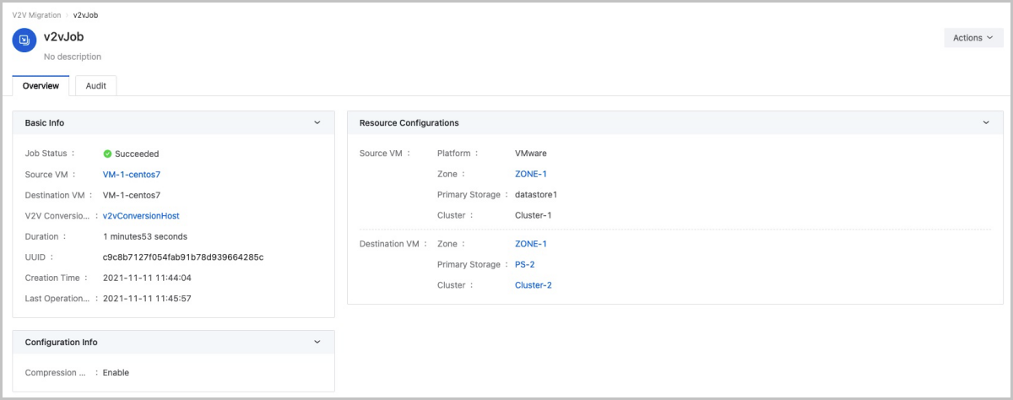Image resolution: width=1013 pixels, height=400 pixels.
Task: Select the Overview tab
Action: (x=41, y=86)
